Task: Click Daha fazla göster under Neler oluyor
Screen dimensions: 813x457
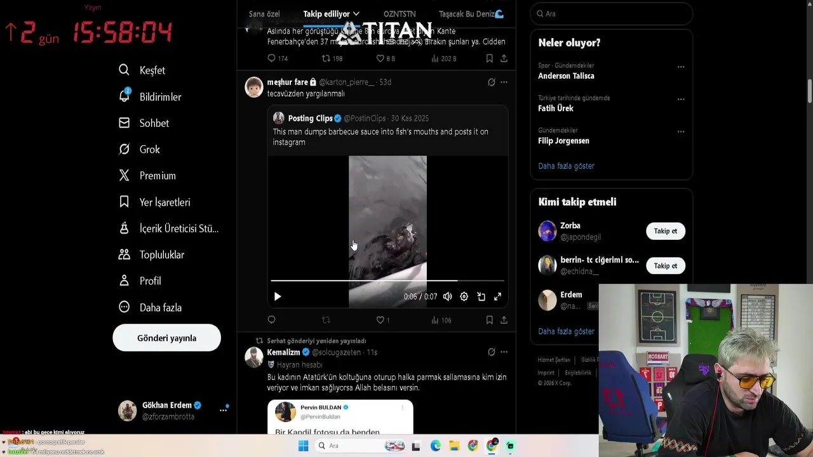Action: click(566, 166)
